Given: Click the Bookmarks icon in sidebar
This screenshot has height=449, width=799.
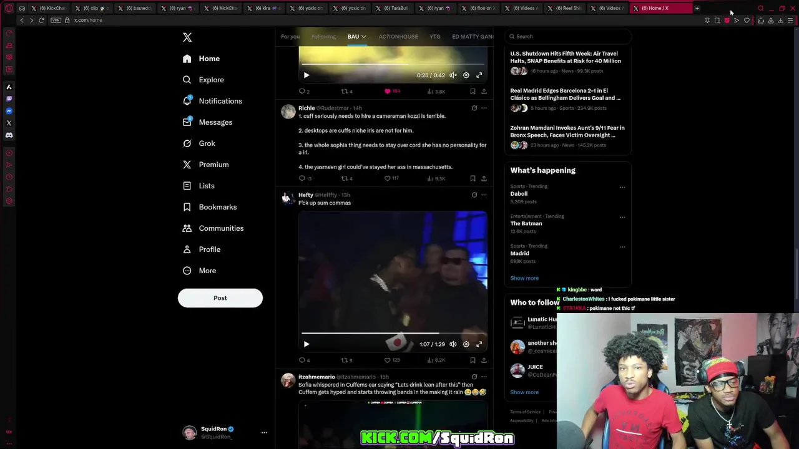Looking at the screenshot, I should click(187, 207).
